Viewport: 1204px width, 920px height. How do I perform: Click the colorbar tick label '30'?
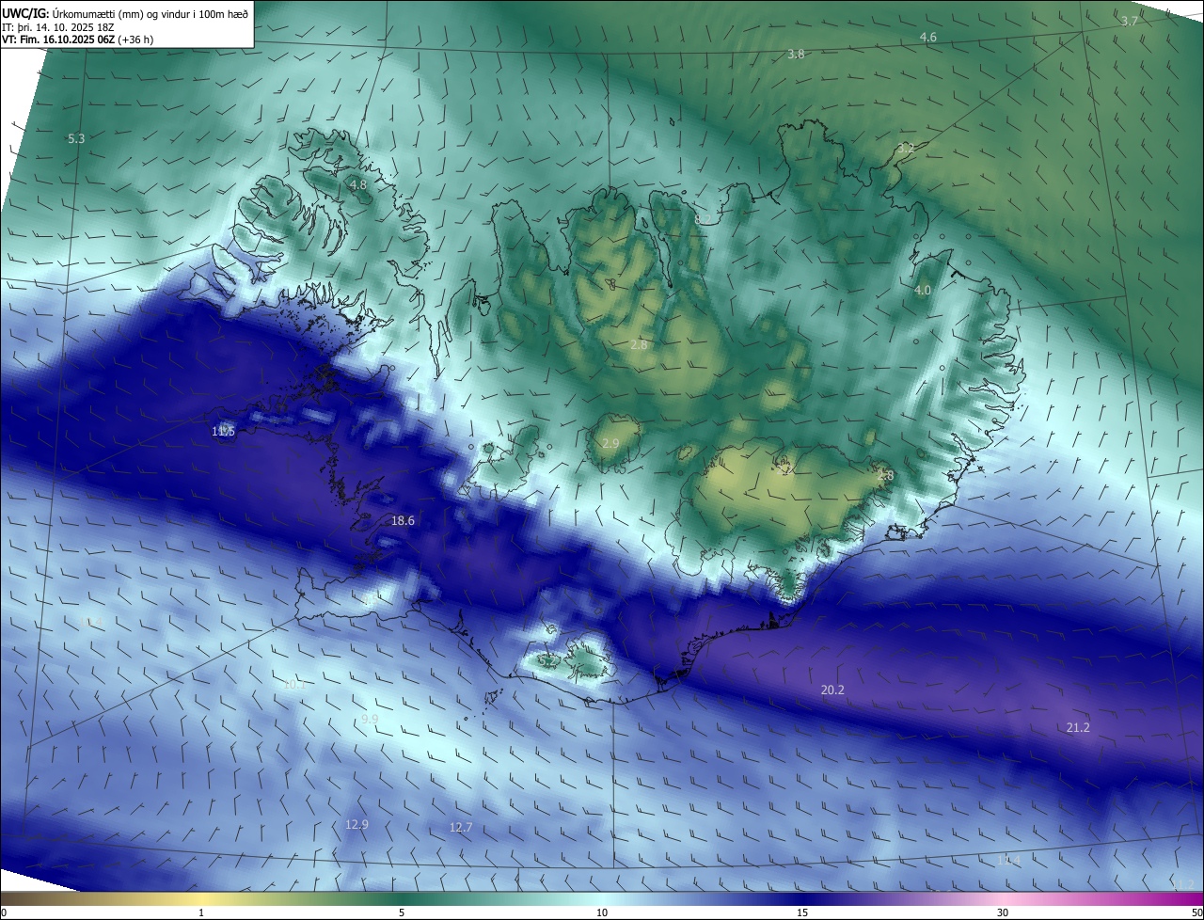click(1003, 912)
